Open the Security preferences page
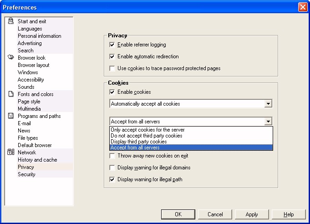 pos(26,174)
